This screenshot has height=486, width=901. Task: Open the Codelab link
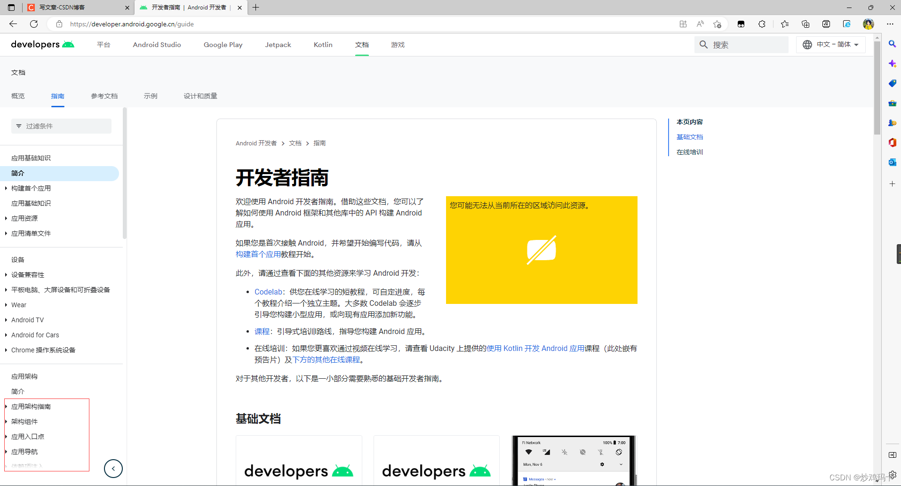pos(268,292)
